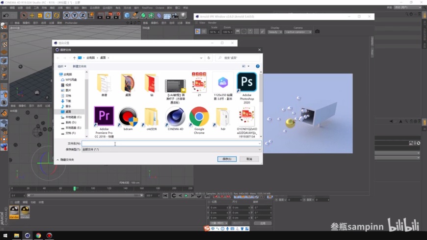Click the 搜索 search box in save dialog
Image resolution: width=427 pixels, height=240 pixels.
pyautogui.click(x=238, y=58)
